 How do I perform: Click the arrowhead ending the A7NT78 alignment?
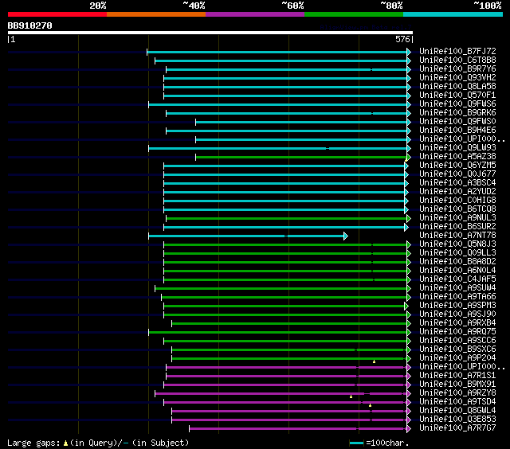346,236
